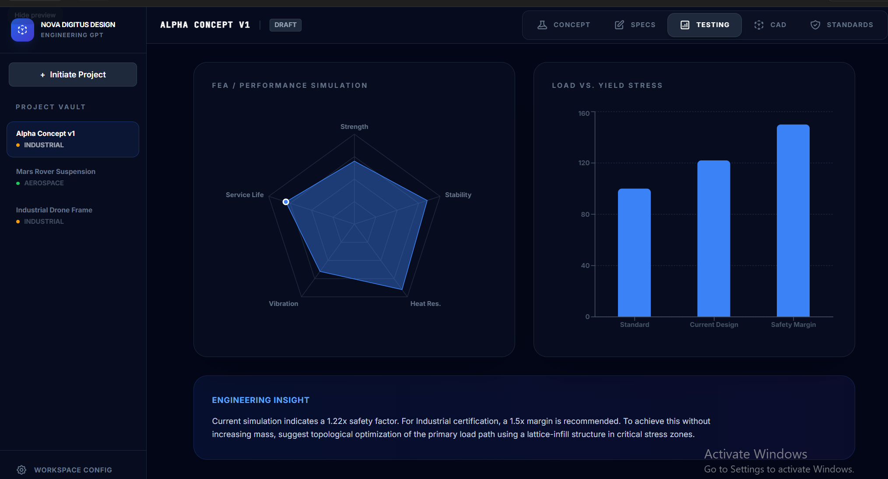Click the Nova Digitus Design logo icon
Image resolution: width=888 pixels, height=479 pixels.
(22, 30)
